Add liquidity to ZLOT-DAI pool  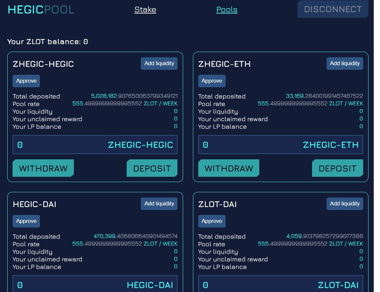click(345, 204)
